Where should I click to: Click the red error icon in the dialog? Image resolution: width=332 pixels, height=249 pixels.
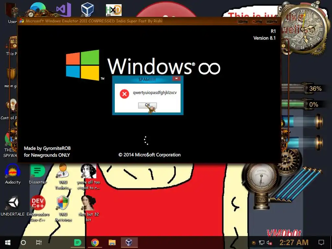(x=124, y=94)
